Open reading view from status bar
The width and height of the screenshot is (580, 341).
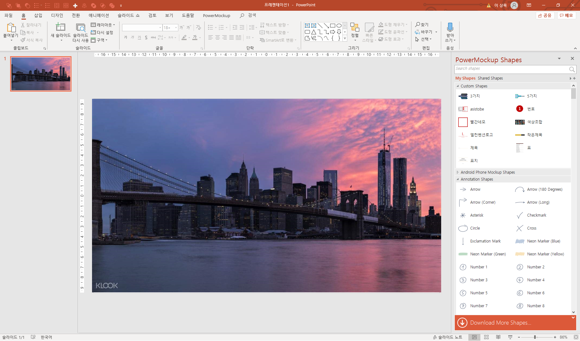tap(498, 337)
